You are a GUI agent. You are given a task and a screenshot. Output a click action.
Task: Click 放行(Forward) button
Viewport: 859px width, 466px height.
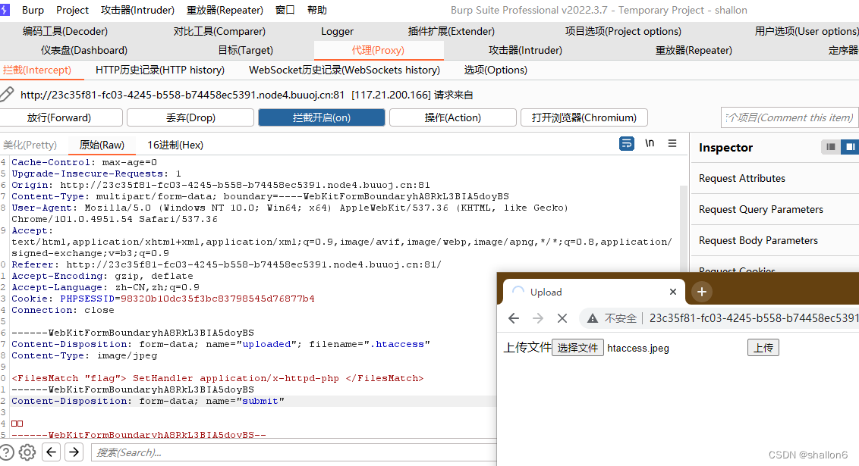[x=59, y=117]
